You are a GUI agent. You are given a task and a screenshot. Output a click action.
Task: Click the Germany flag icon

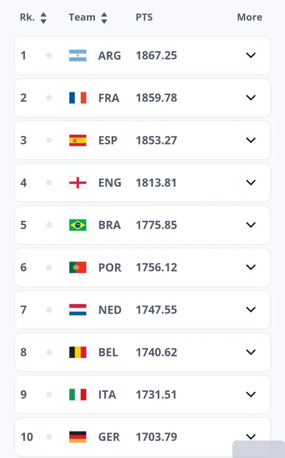[78, 437]
